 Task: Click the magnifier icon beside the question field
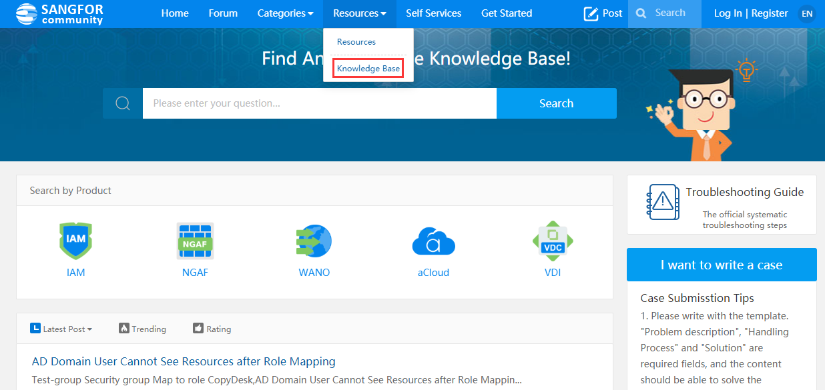pos(123,103)
